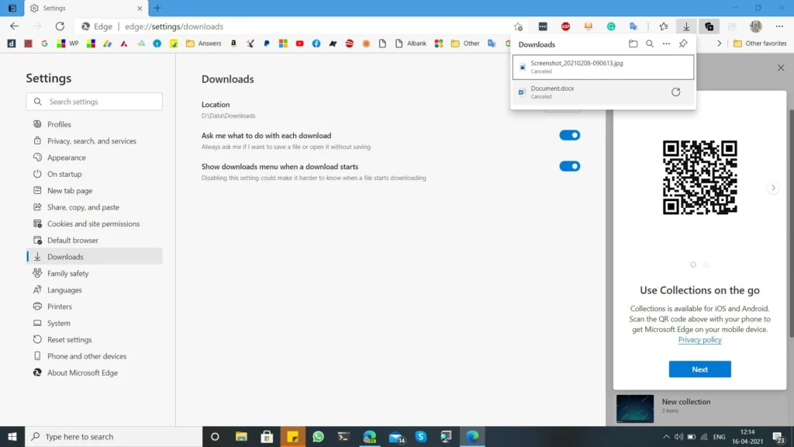
Task: Open WhatsApp from the taskbar
Action: (318, 437)
